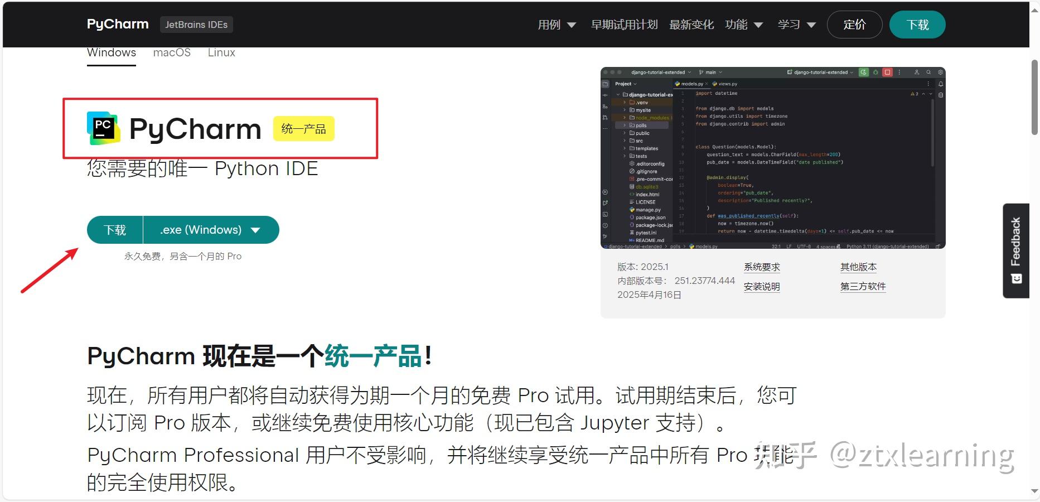The height and width of the screenshot is (502, 1040).
Task: Click the 下载 button in the top navigation
Action: pos(917,25)
